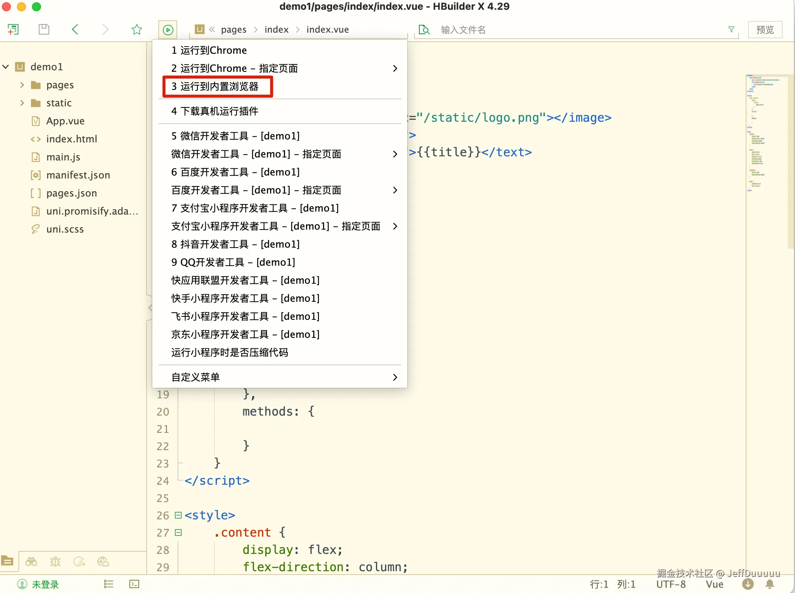Open the debug bug icon in sidebar

click(55, 561)
